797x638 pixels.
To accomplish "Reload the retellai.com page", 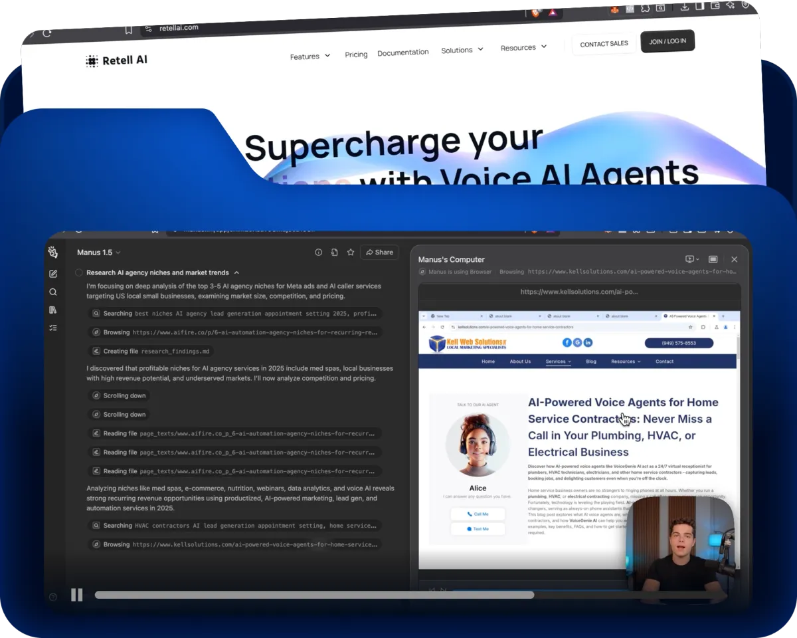I will click(x=47, y=33).
